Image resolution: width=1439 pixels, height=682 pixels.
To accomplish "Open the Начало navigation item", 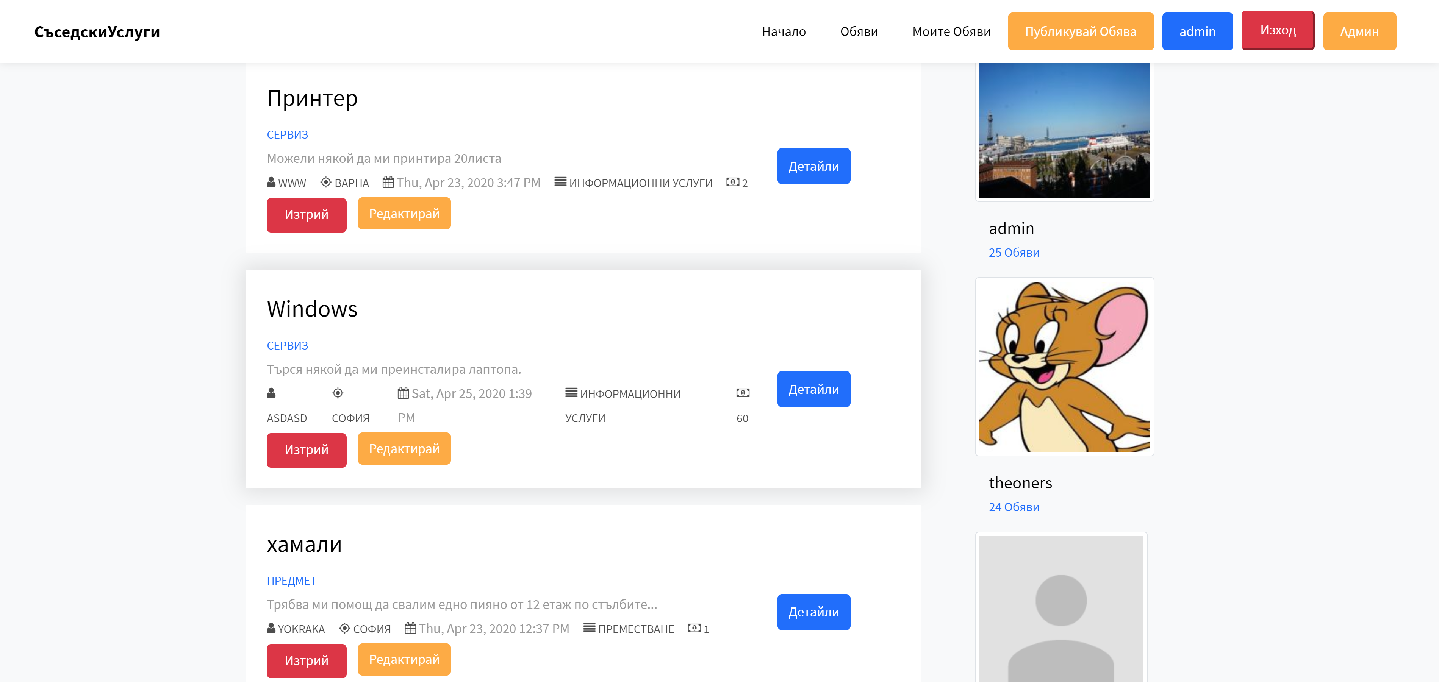I will click(783, 32).
